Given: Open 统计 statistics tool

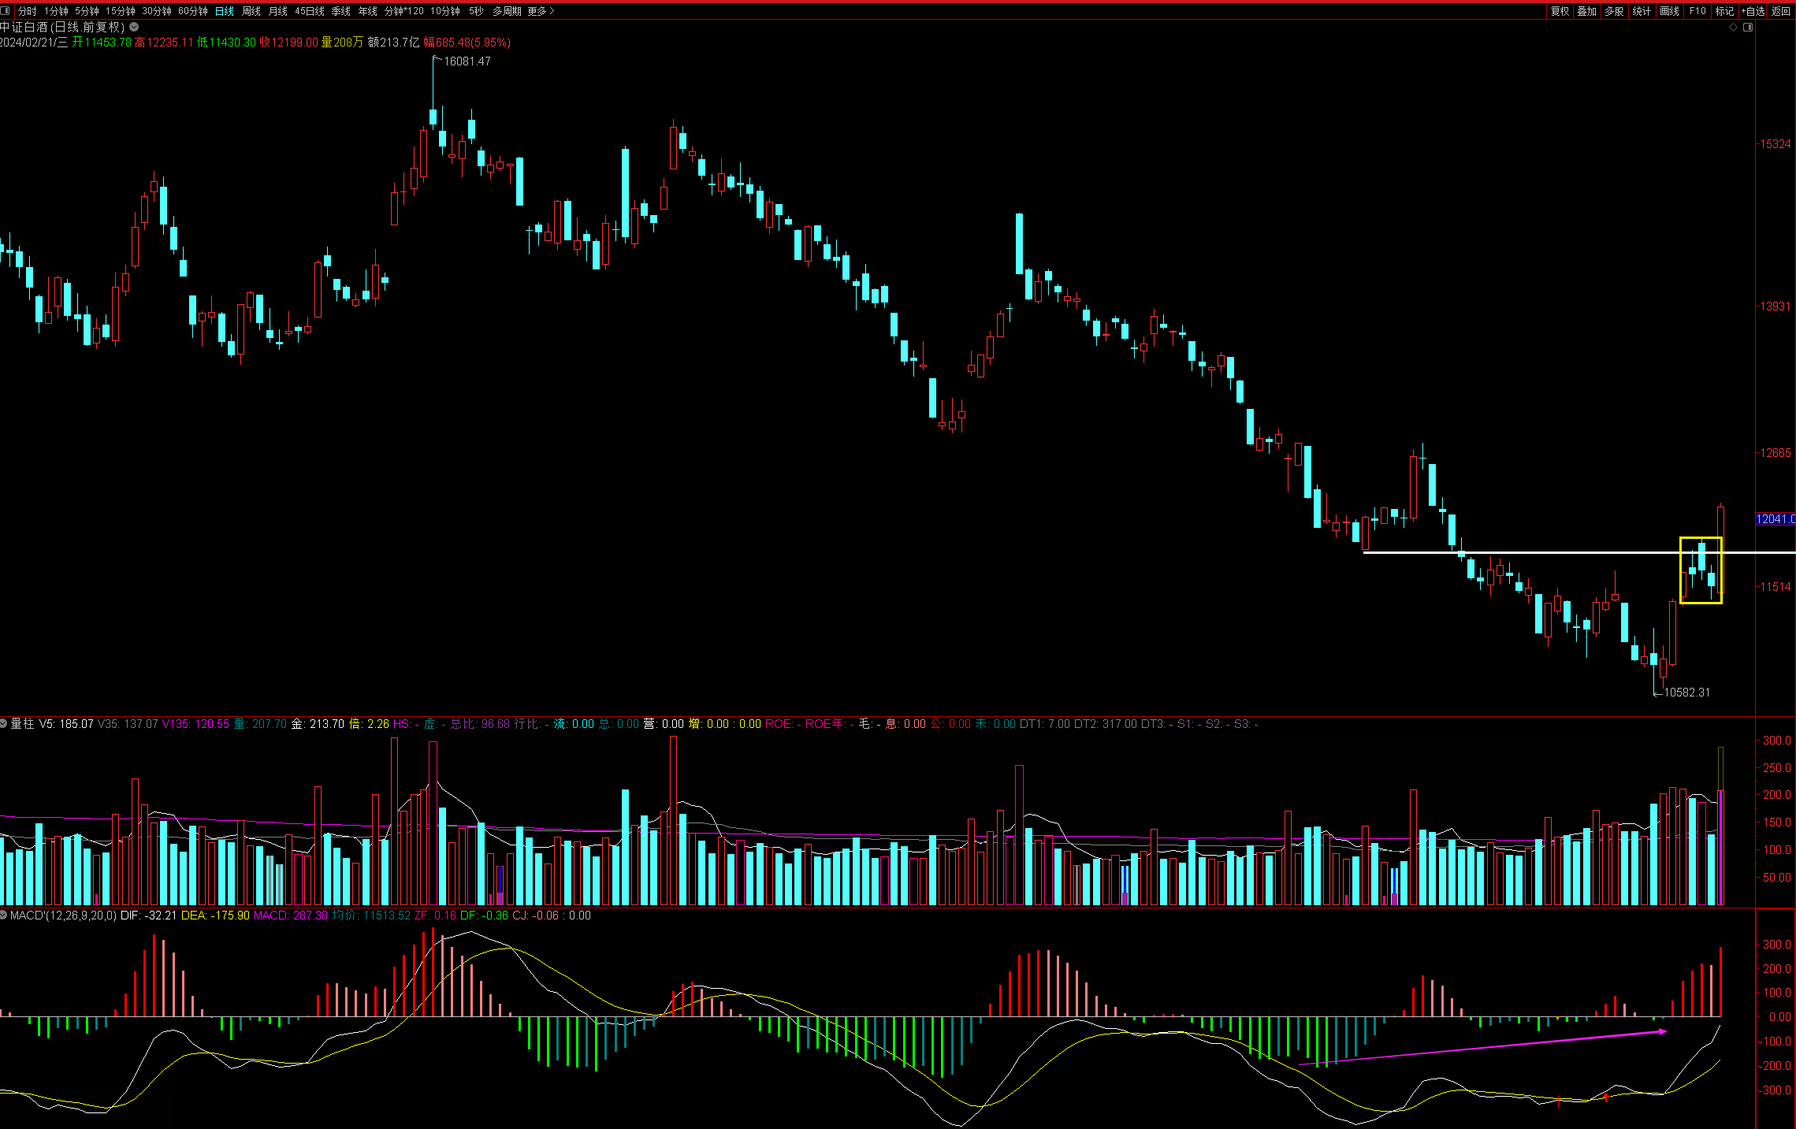Looking at the screenshot, I should [1642, 11].
